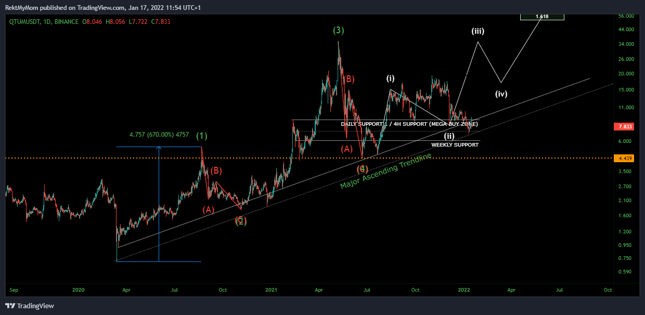This screenshot has height=315, width=645.
Task: Select the white (iii) wave label
Action: [478, 31]
